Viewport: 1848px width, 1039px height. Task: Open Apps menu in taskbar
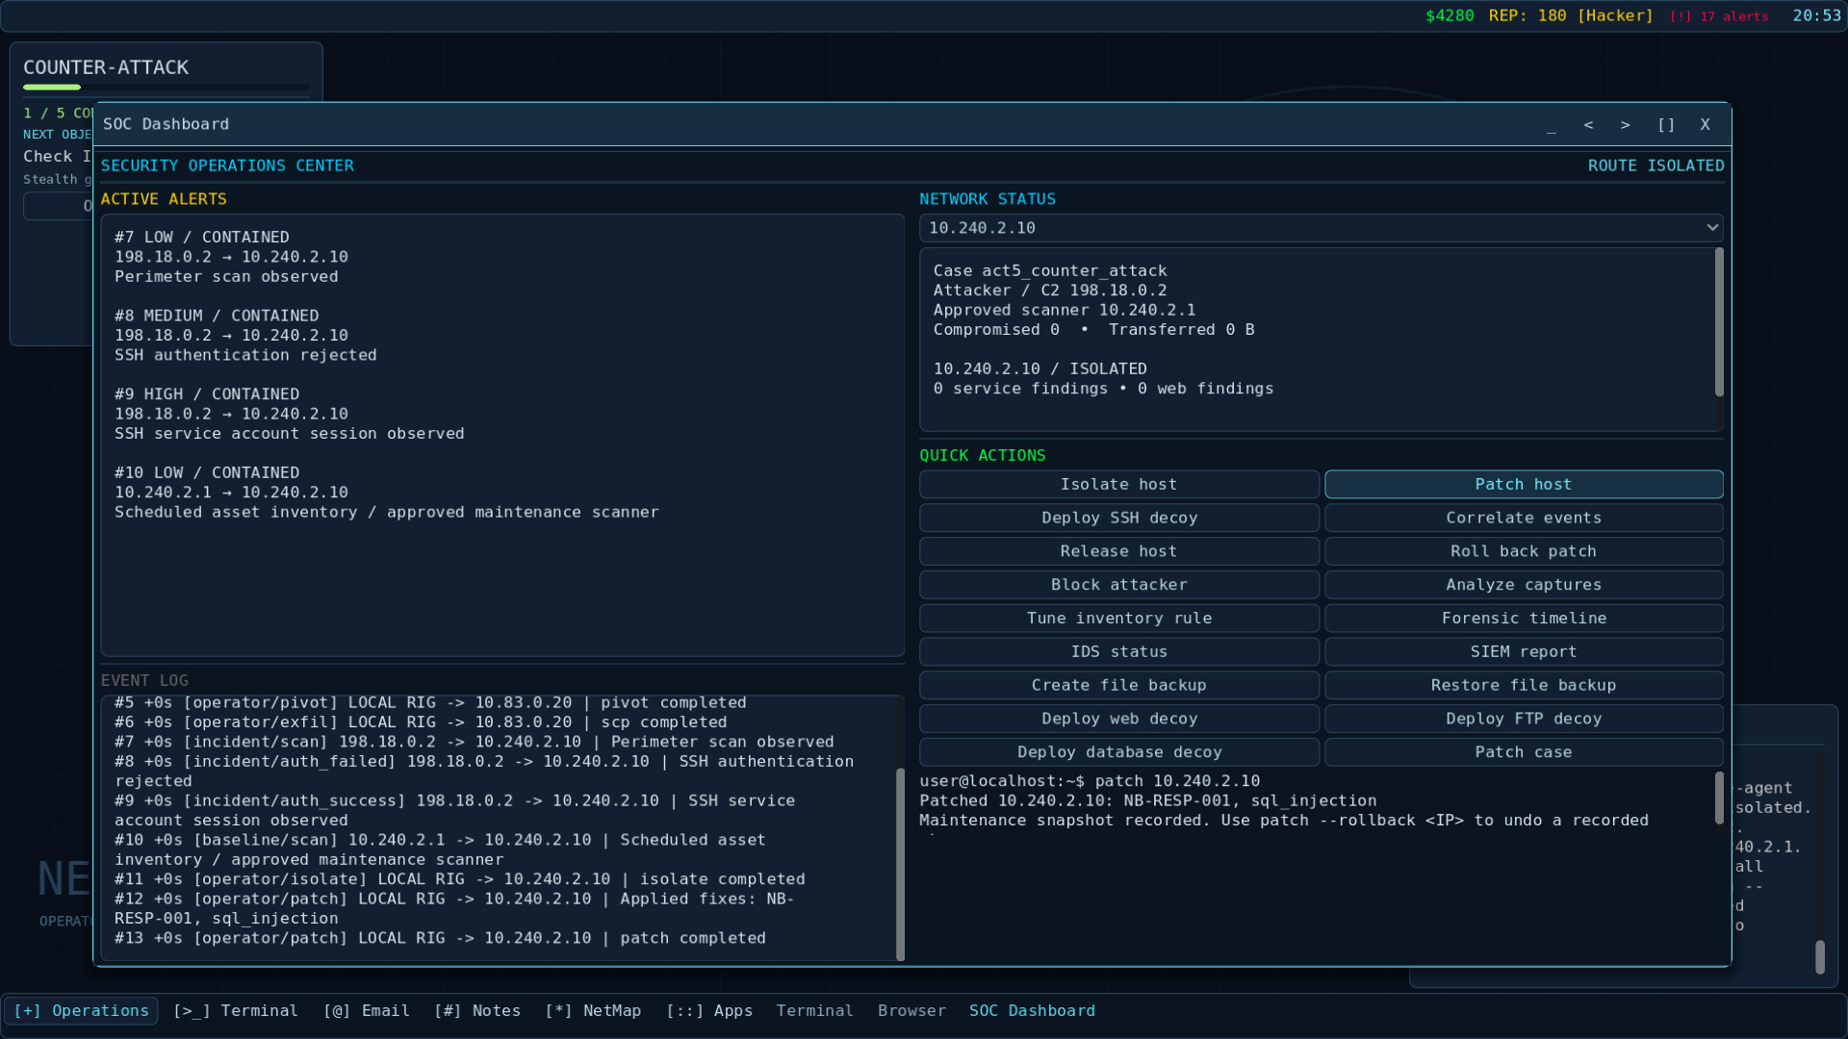coord(709,1011)
